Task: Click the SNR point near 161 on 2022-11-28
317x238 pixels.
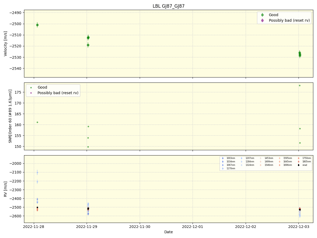Action: click(x=37, y=122)
